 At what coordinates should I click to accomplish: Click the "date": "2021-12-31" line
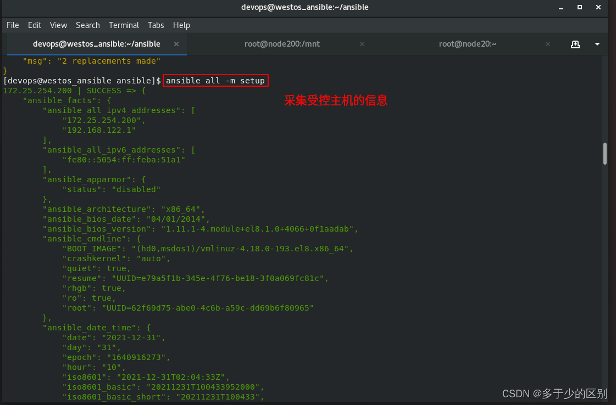[x=114, y=337]
